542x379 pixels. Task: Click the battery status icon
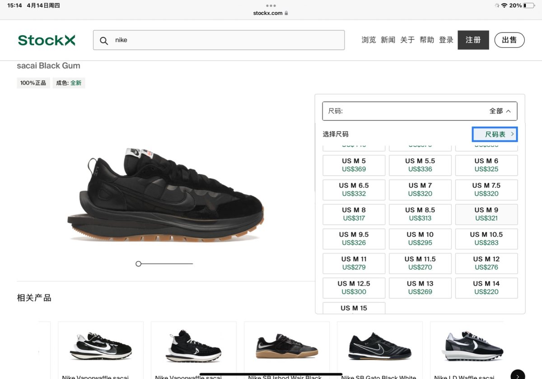529,5
